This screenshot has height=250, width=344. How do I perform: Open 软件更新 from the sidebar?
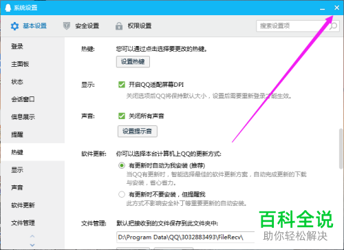point(33,205)
